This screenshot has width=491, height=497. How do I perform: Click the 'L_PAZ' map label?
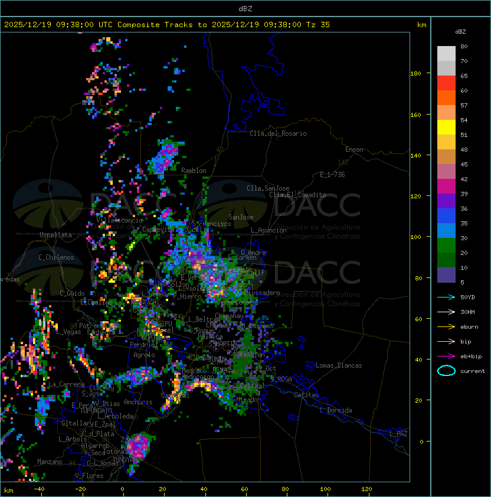[x=398, y=434]
